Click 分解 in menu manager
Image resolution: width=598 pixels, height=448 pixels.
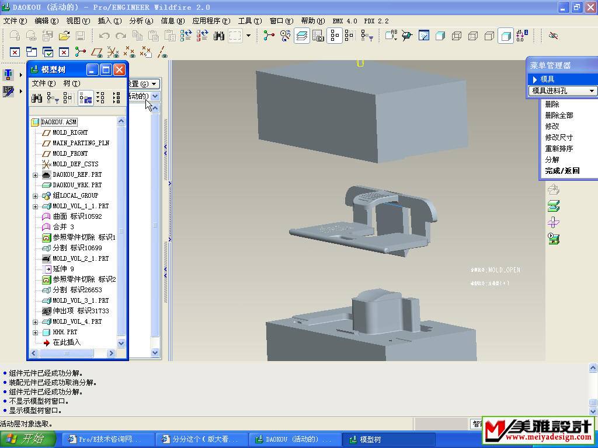click(x=552, y=160)
